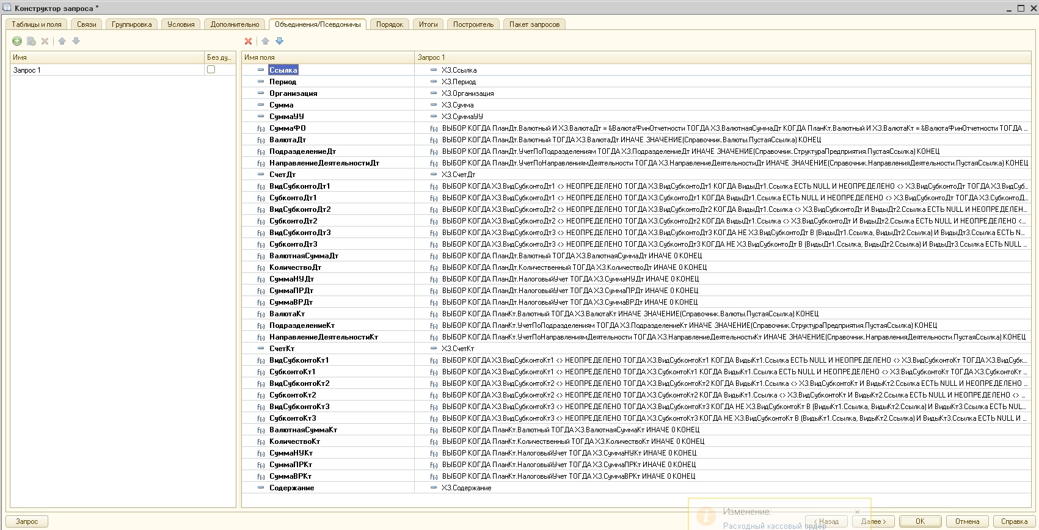The width and height of the screenshot is (1039, 530).
Task: Click the blue move field down arrow
Action: tap(279, 41)
